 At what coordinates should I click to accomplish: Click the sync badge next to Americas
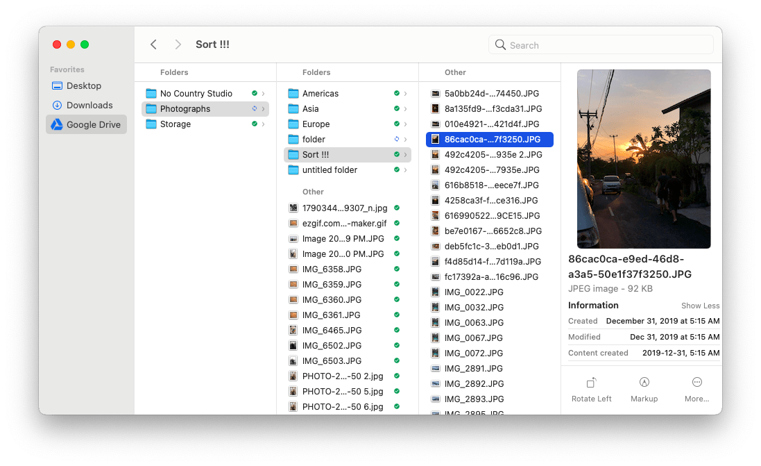[396, 93]
